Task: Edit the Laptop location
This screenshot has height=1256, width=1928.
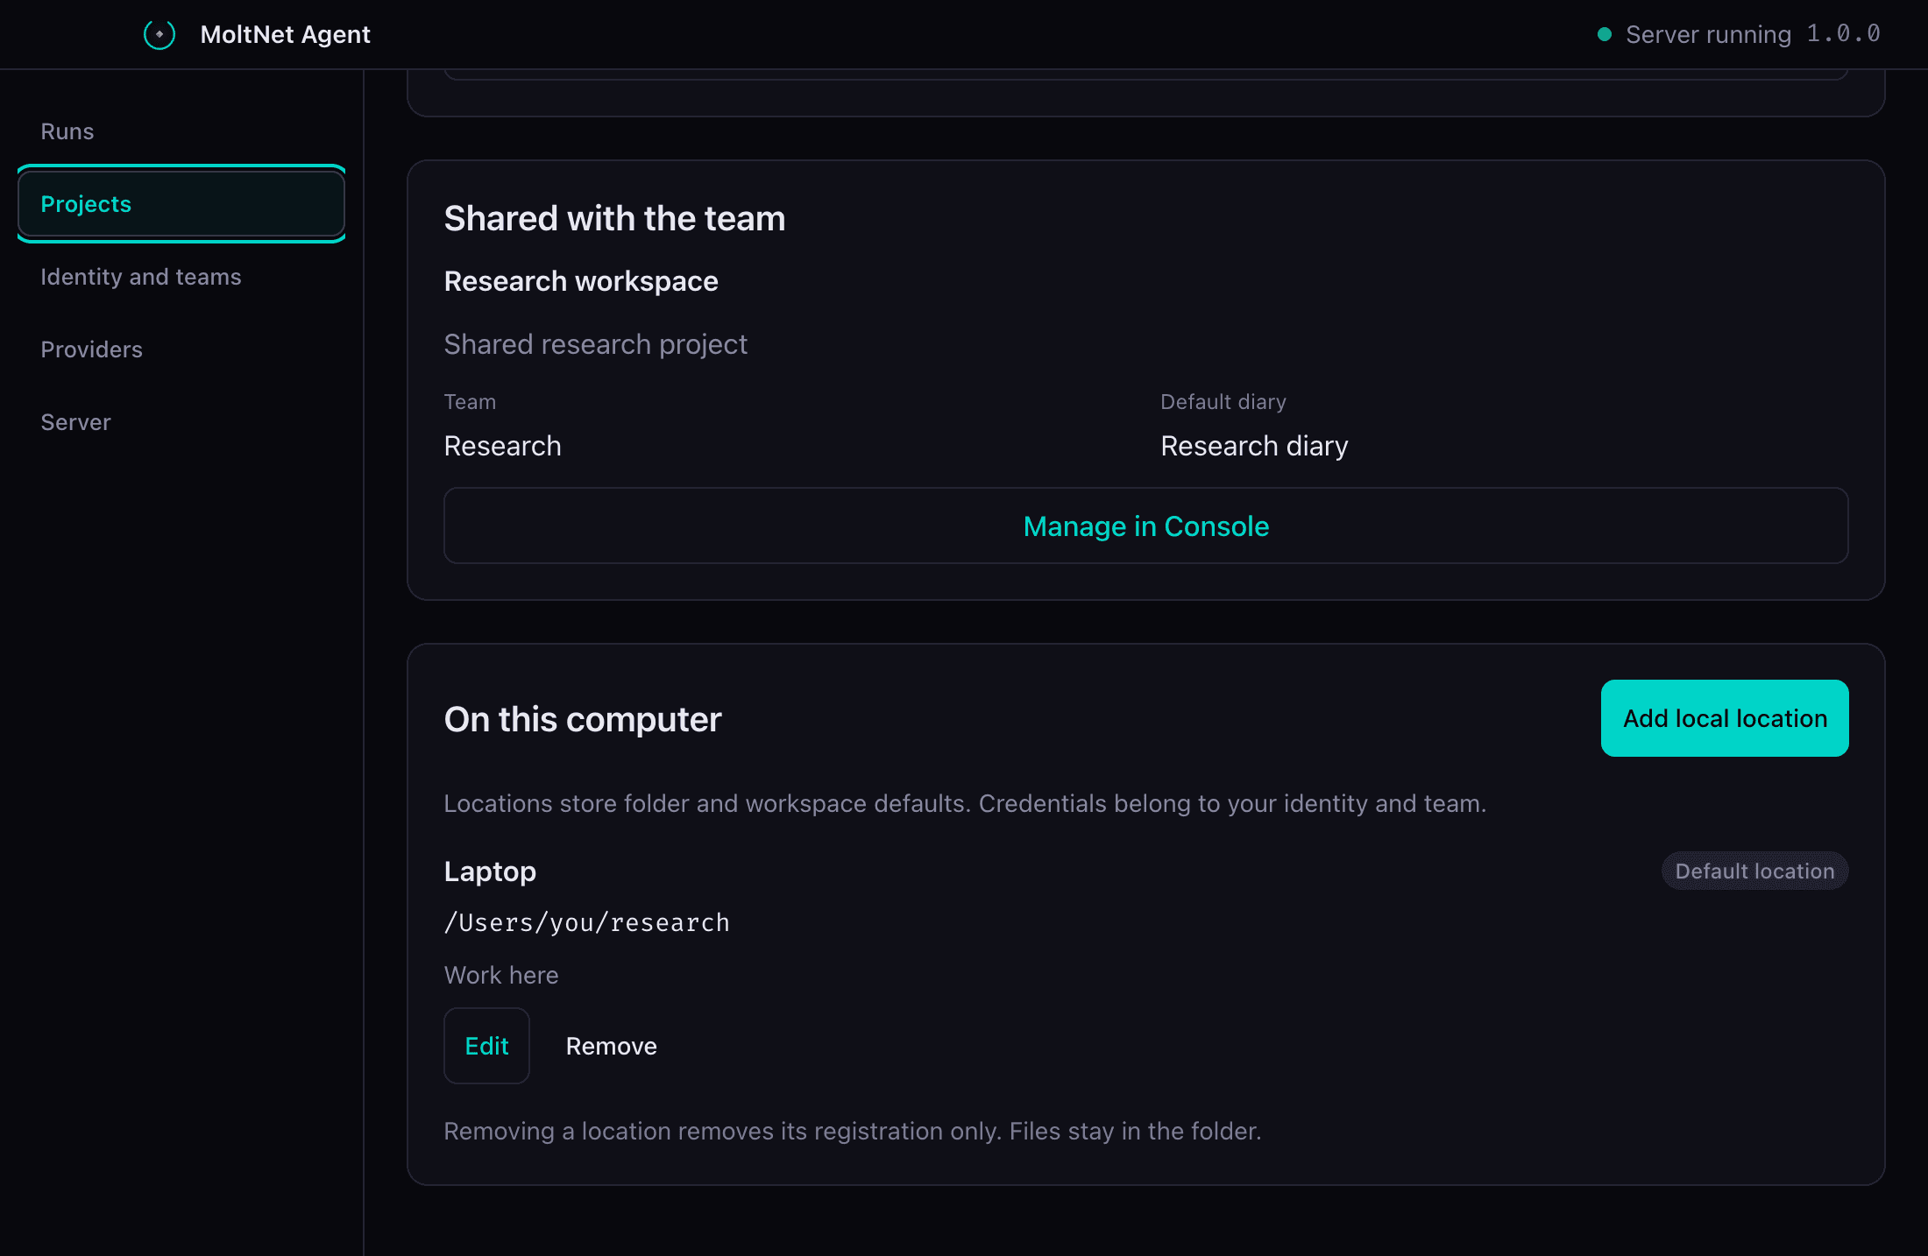Action: point(486,1046)
